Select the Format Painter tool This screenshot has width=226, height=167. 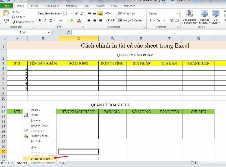[23, 22]
